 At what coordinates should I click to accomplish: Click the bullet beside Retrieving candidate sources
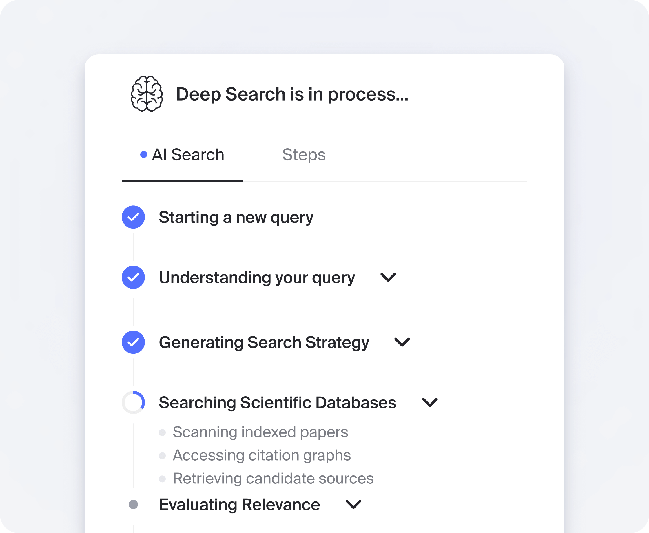click(x=163, y=479)
